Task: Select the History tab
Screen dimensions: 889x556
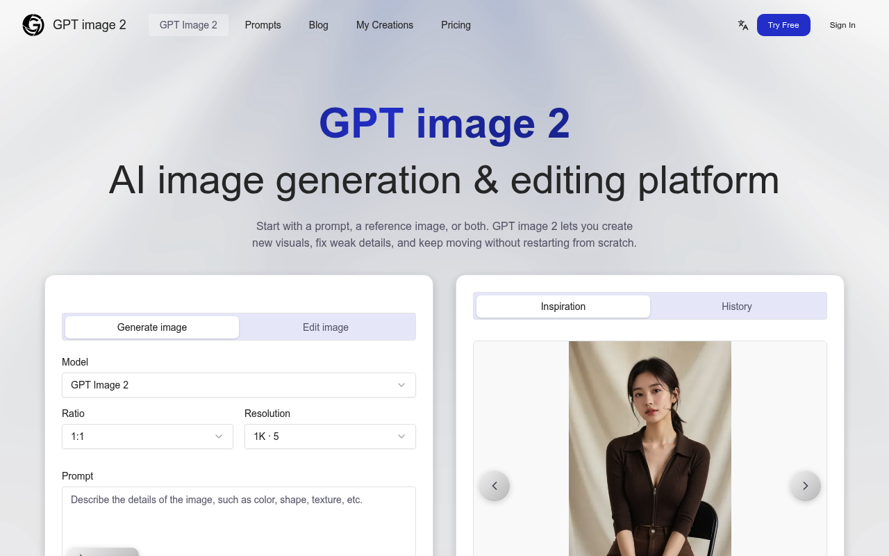Action: pyautogui.click(x=737, y=306)
